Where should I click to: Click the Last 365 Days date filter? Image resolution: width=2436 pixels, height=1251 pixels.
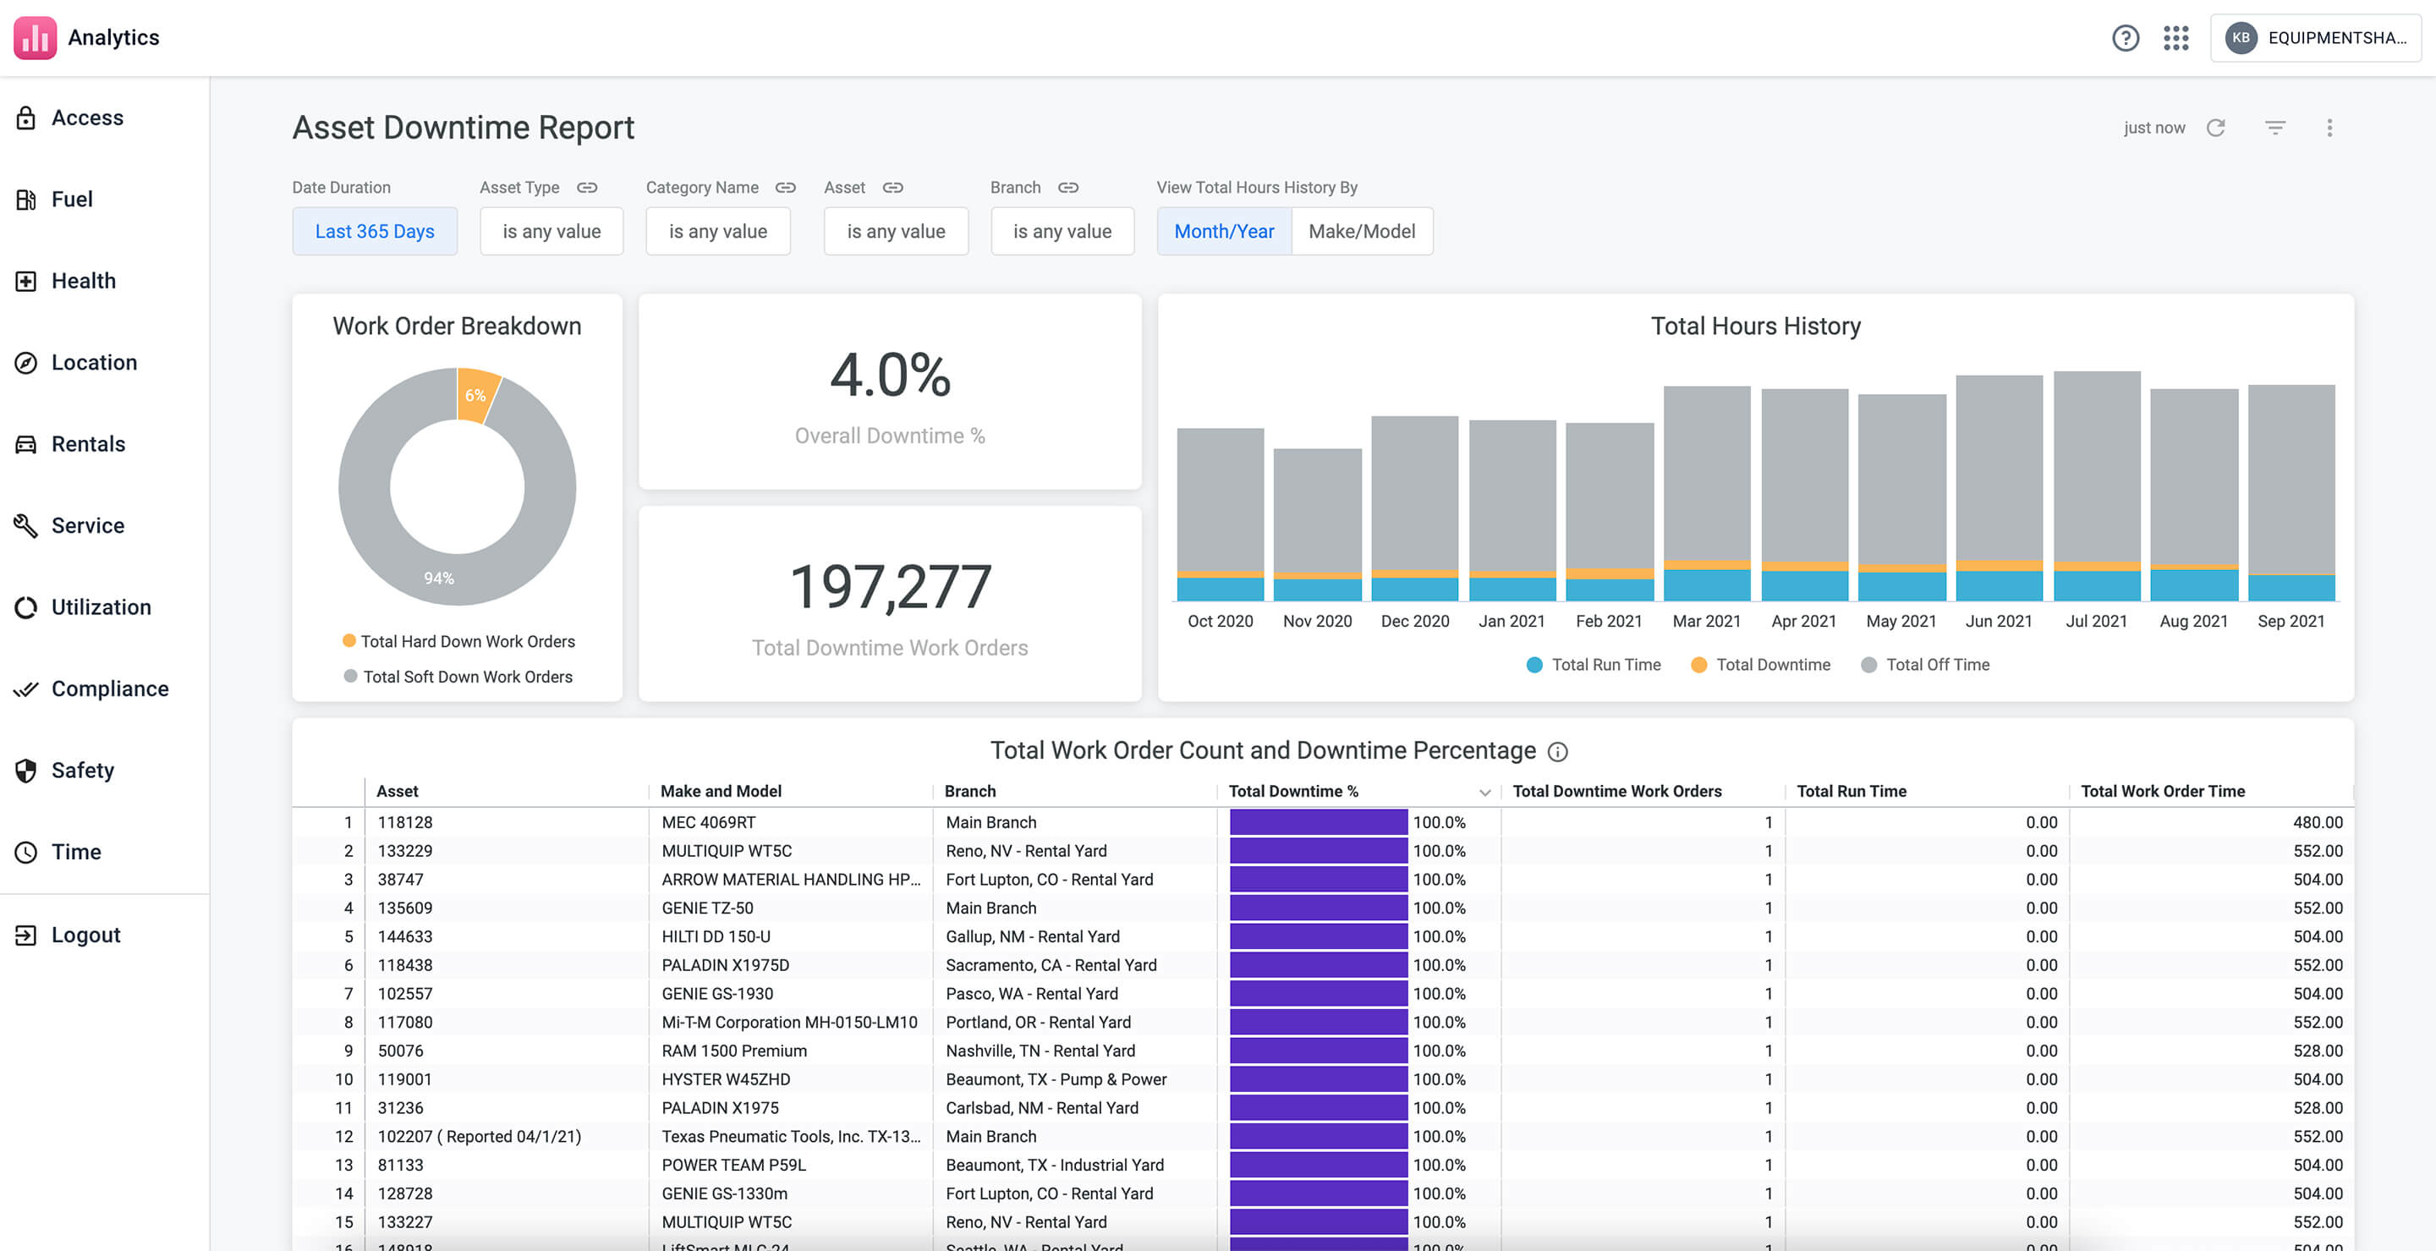(375, 231)
